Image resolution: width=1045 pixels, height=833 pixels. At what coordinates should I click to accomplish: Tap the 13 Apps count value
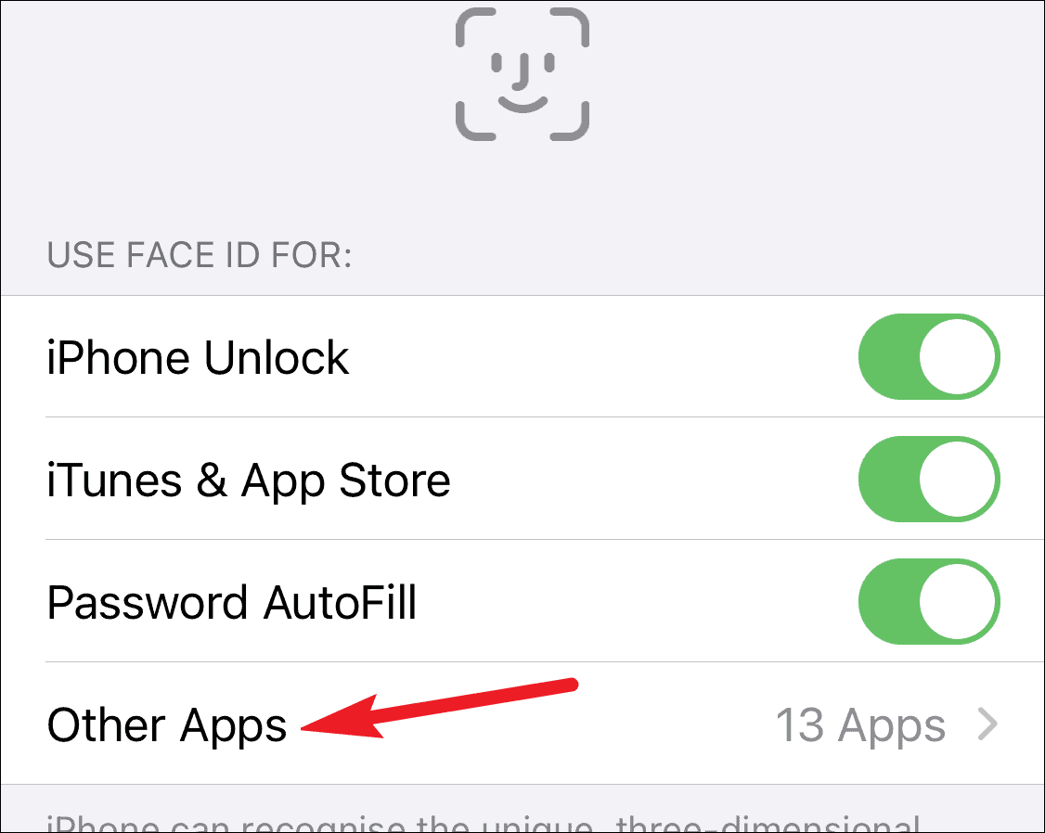coord(860,724)
